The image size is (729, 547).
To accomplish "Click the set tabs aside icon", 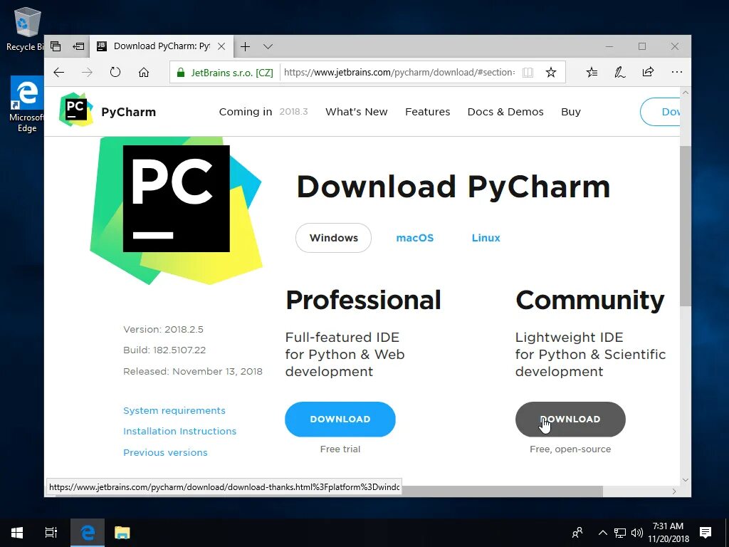I will (x=78, y=46).
